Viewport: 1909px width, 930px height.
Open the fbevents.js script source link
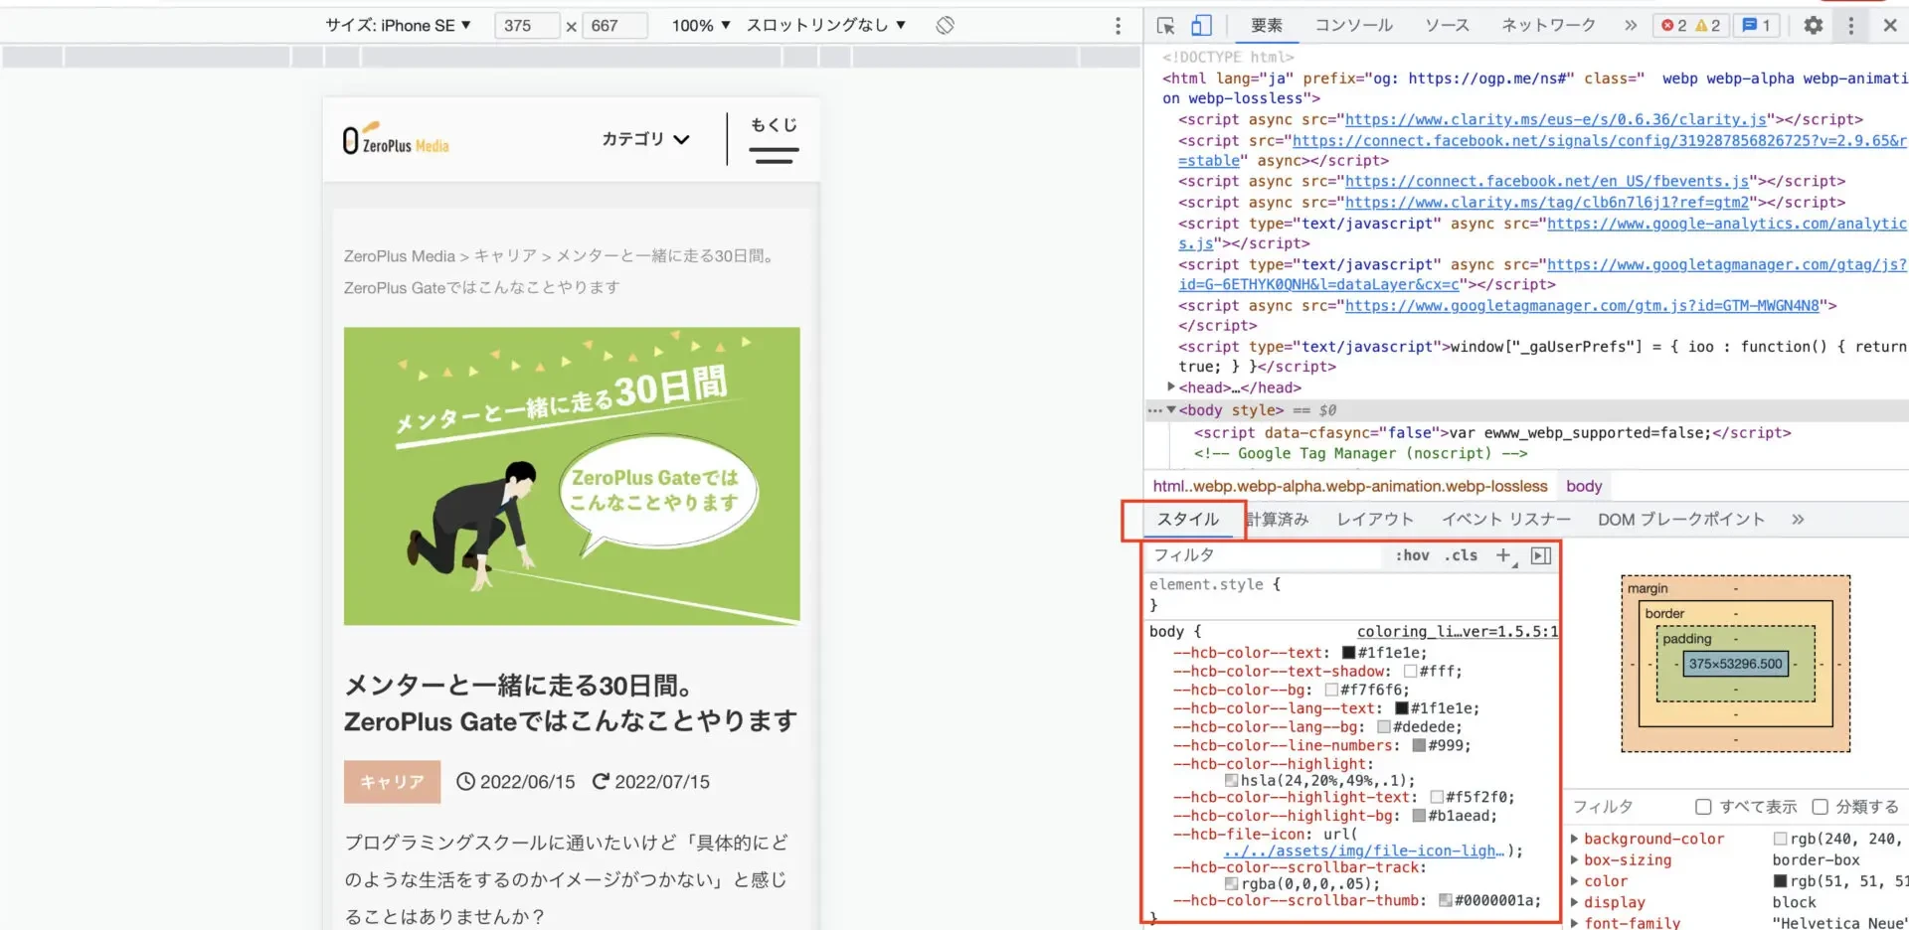[1547, 182]
